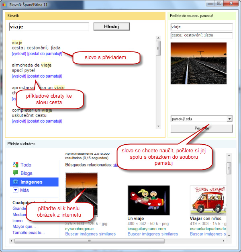Click the Viajar con niños result title
This screenshot has height=252, width=241.
206,219
